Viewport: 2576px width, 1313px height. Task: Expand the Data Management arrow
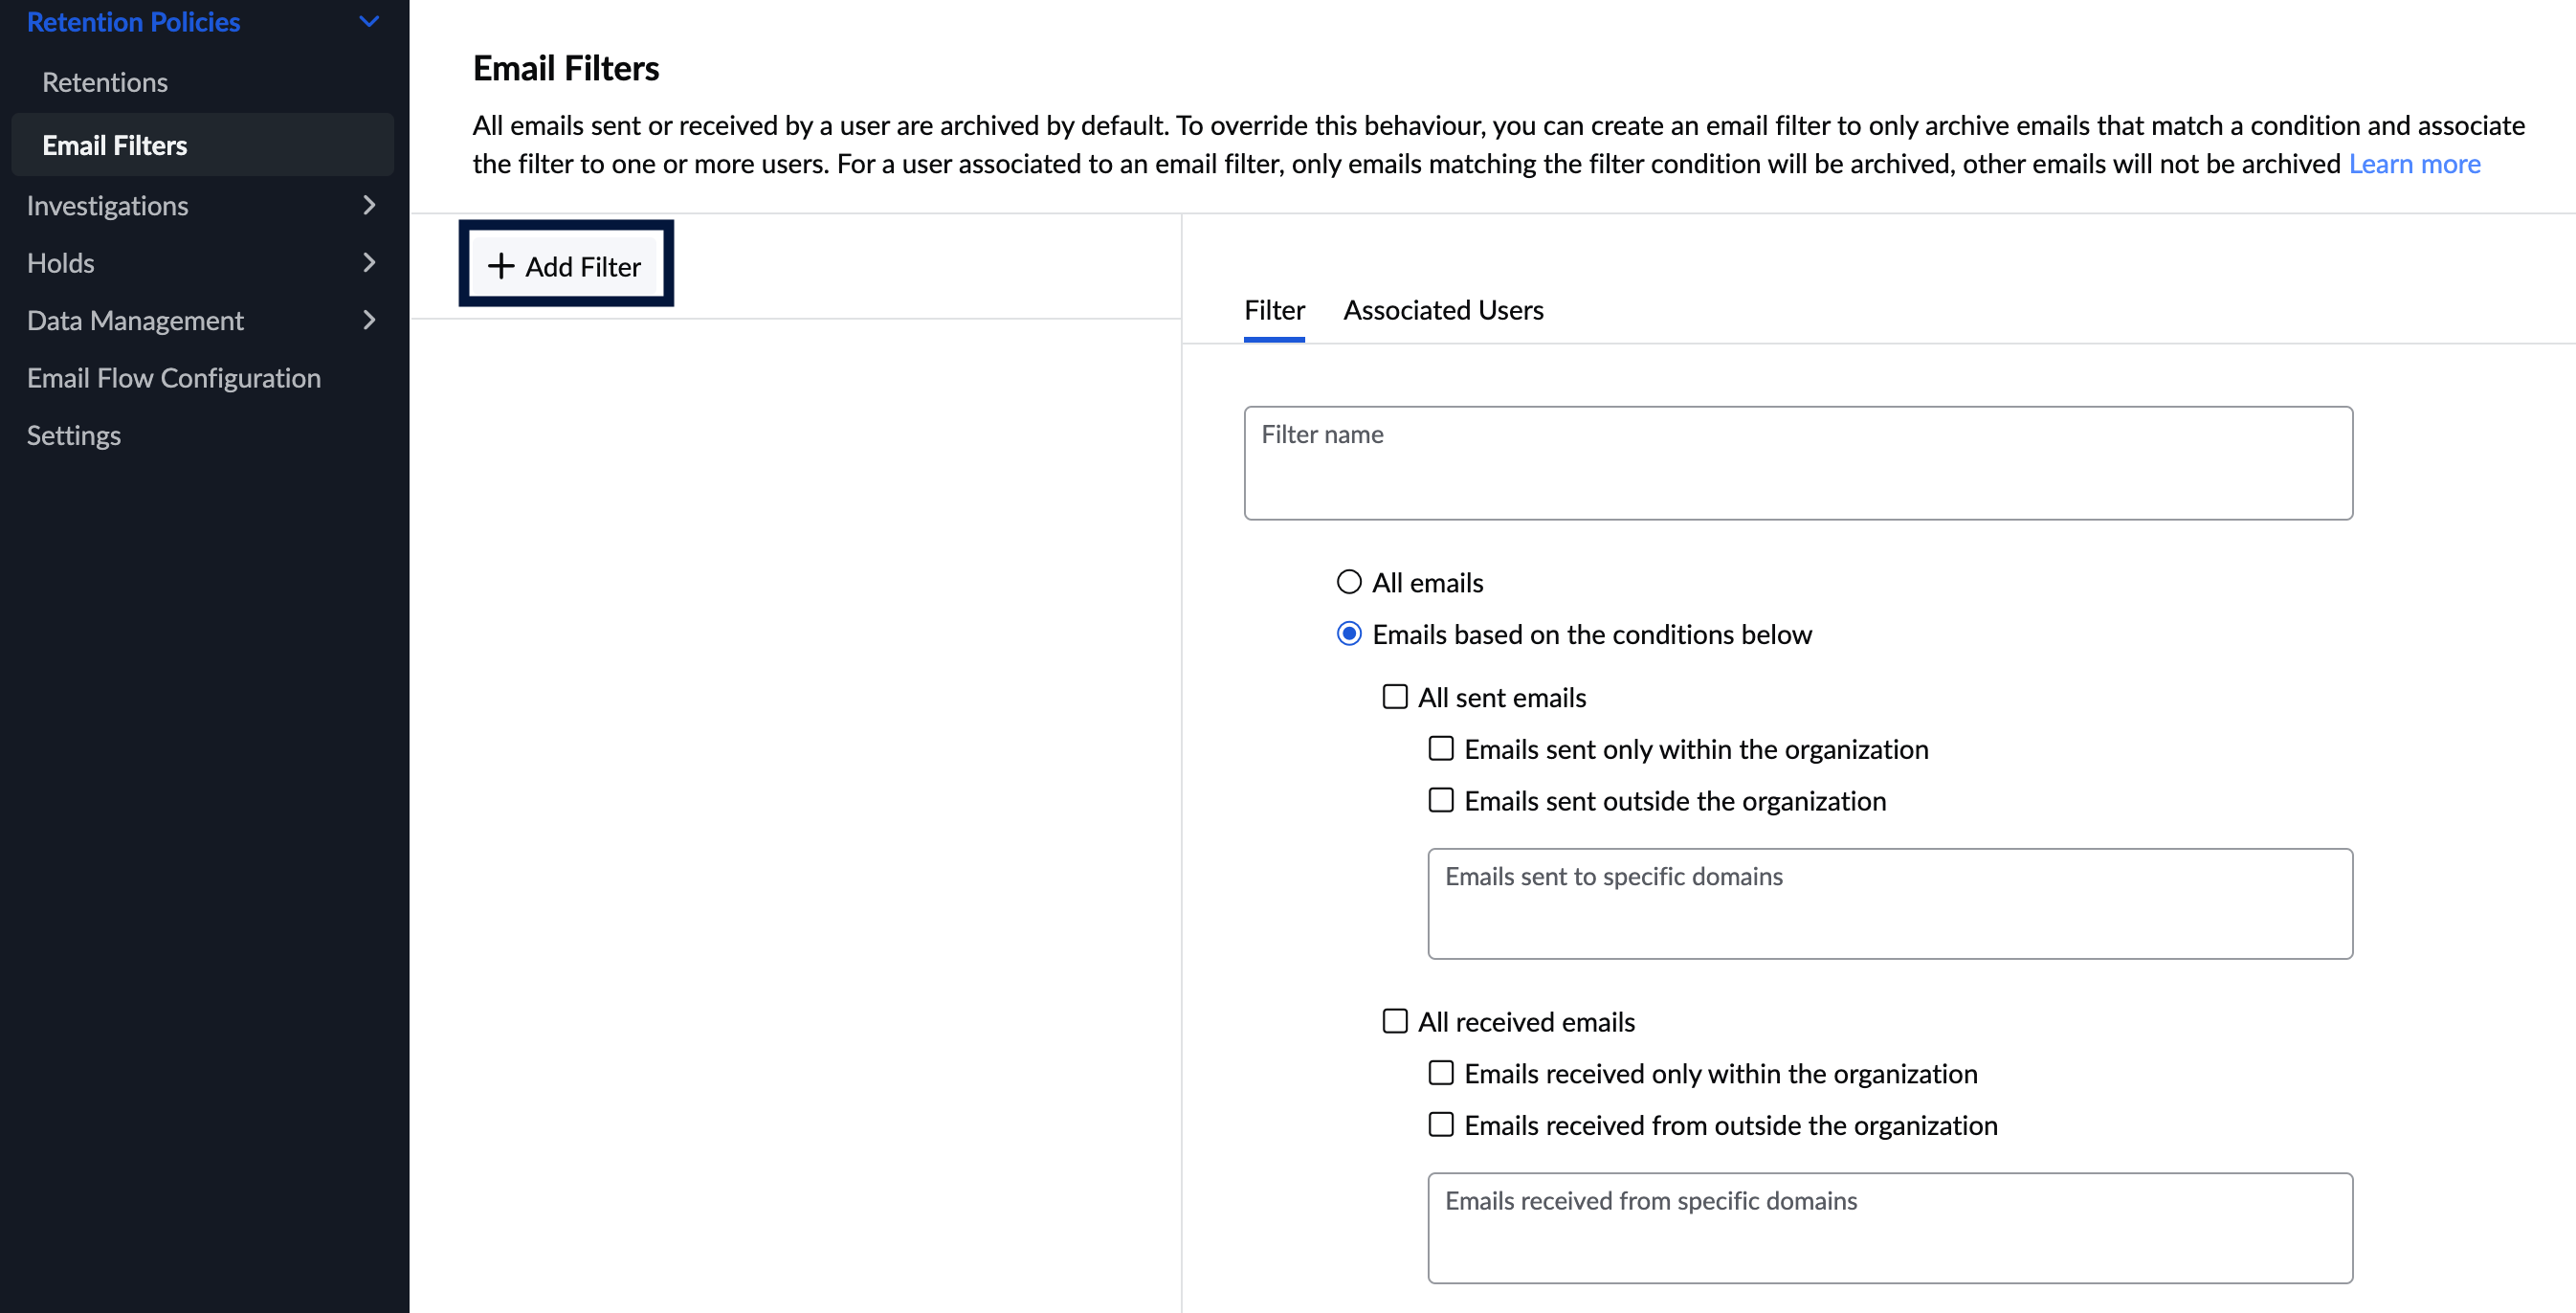point(369,321)
